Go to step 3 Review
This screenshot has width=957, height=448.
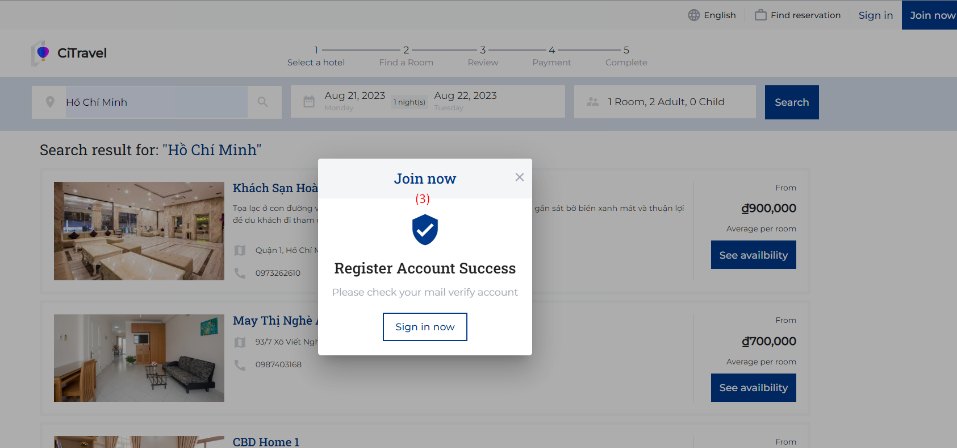tap(483, 56)
